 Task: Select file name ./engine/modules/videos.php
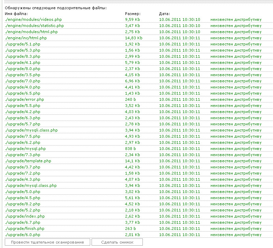pos(33,19)
